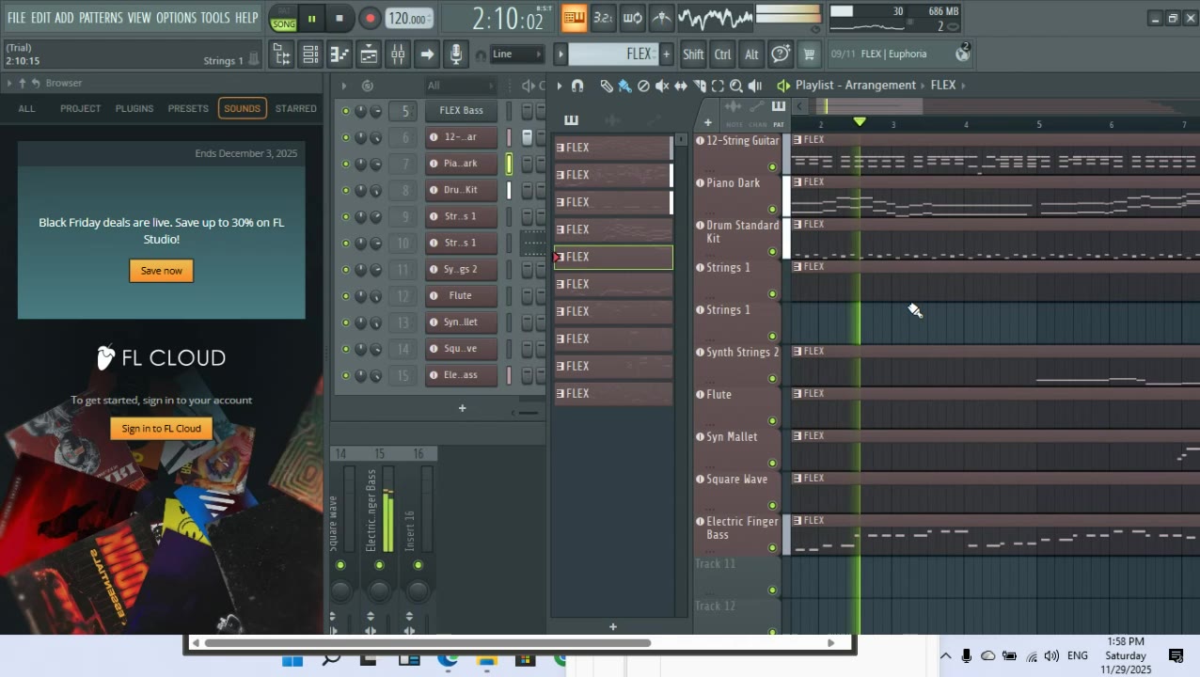Image resolution: width=1200 pixels, height=677 pixels.
Task: Click the picker piano-keys icon
Action: [x=571, y=120]
